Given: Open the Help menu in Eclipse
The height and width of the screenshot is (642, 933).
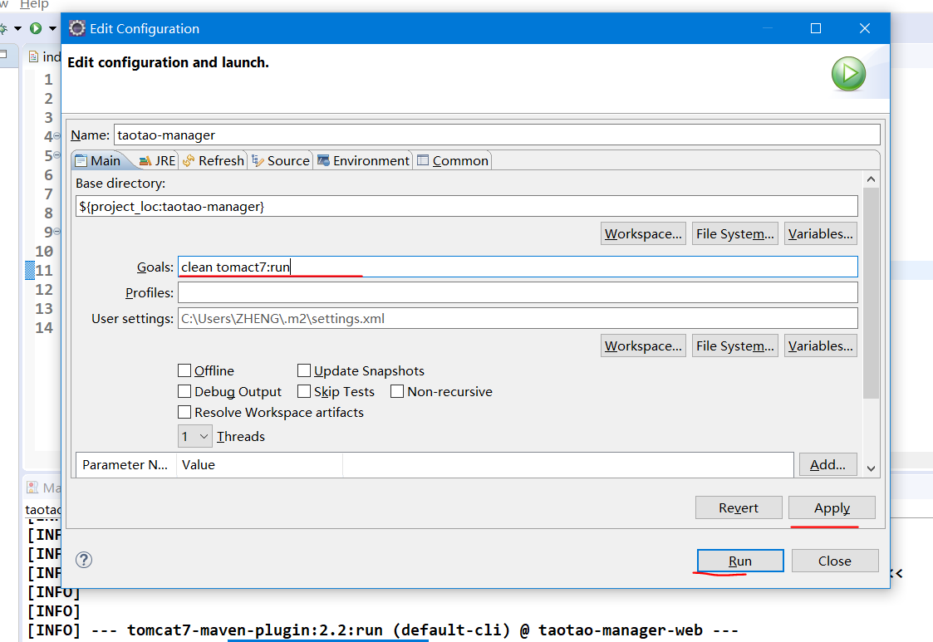Looking at the screenshot, I should [34, 5].
